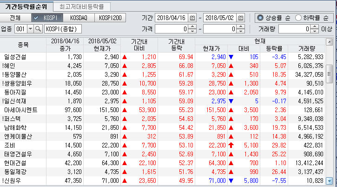Click the minimum 가격 input field

coord(172,29)
